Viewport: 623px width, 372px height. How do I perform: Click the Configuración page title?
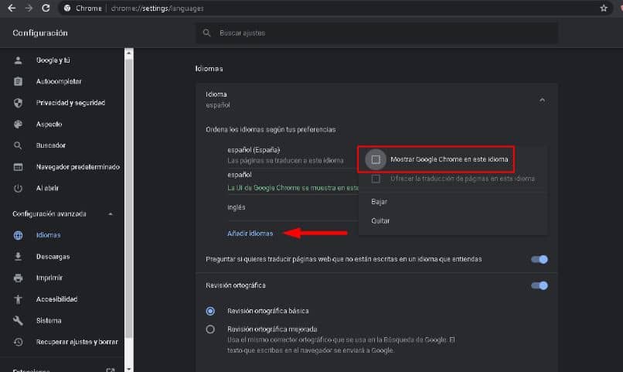(x=40, y=33)
